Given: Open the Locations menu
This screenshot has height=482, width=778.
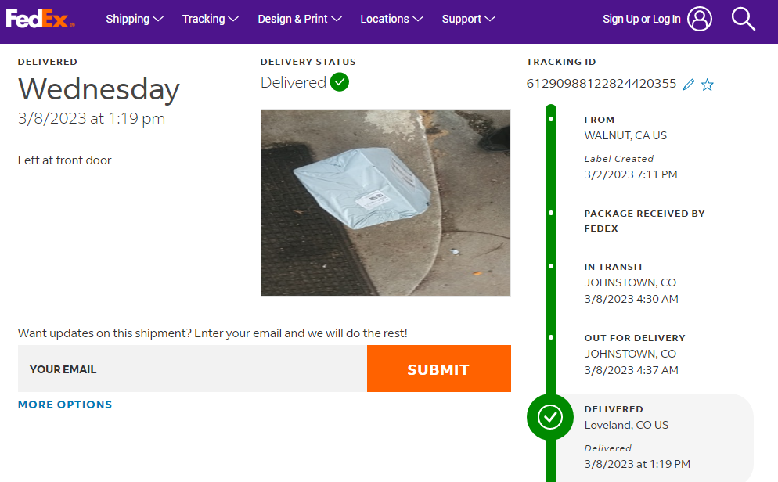Looking at the screenshot, I should (x=391, y=19).
